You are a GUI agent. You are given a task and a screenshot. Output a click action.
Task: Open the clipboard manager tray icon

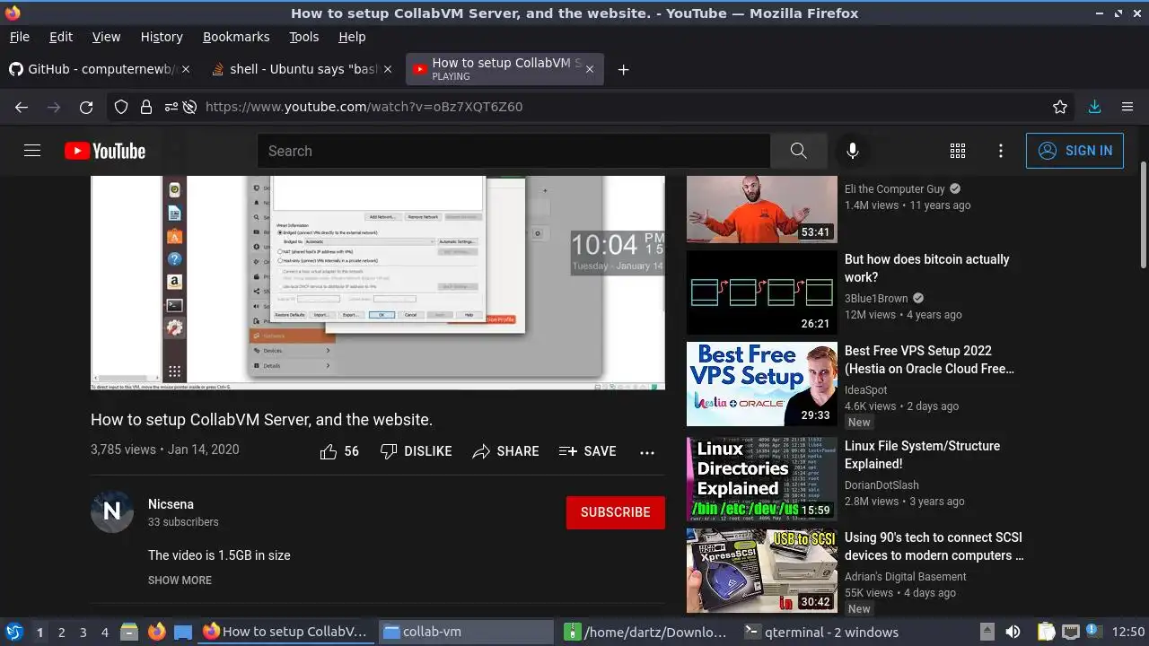(1047, 632)
